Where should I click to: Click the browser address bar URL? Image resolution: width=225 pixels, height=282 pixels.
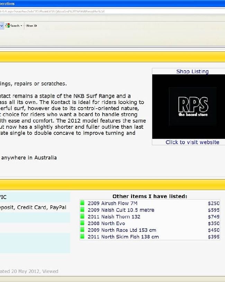[x=52, y=11]
